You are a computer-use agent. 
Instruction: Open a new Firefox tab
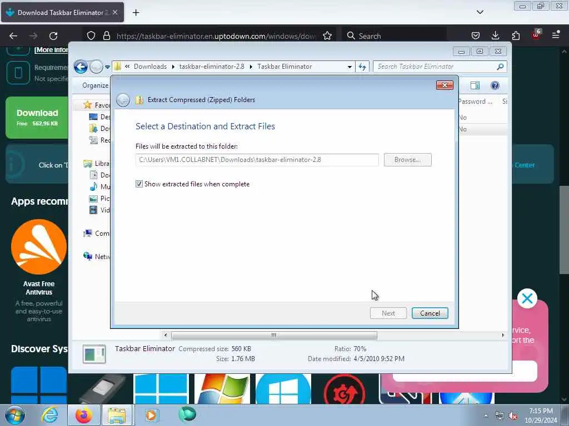tap(136, 13)
